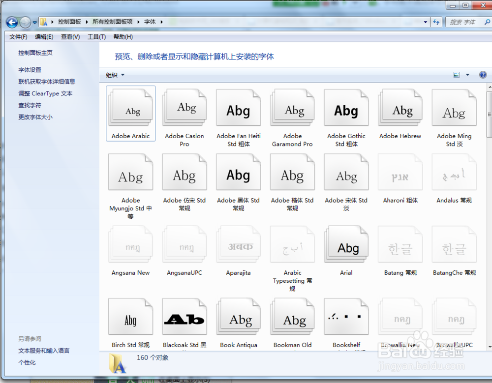Click the change-view icon on the toolbar
Viewport: 492px width, 383px height.
[457, 74]
